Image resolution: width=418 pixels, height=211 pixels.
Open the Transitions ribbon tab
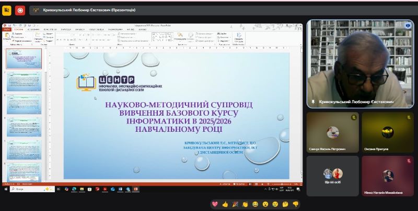coord(66,29)
